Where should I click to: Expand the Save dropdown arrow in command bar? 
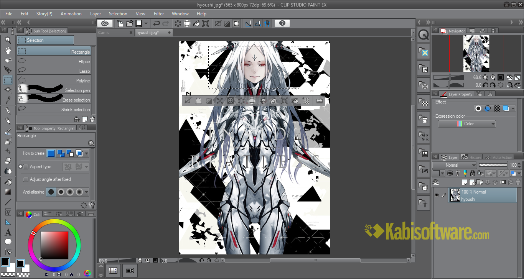tap(146, 23)
